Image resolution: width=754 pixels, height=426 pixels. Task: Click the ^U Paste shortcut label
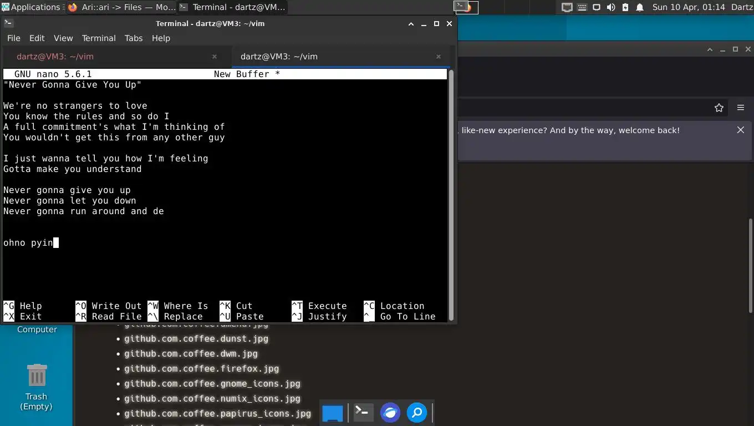pos(242,317)
